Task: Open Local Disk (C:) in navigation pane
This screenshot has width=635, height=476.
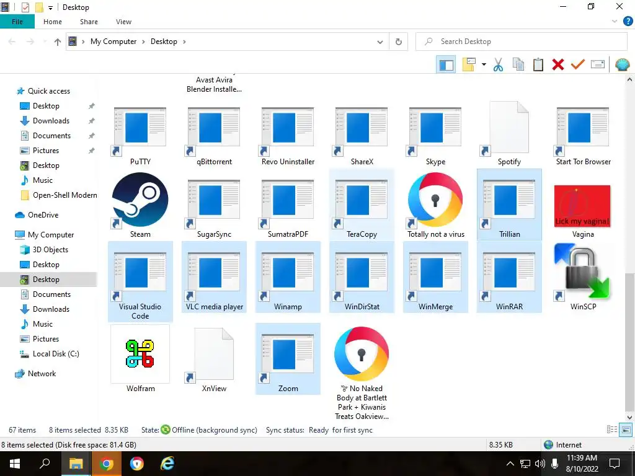Action: point(56,354)
